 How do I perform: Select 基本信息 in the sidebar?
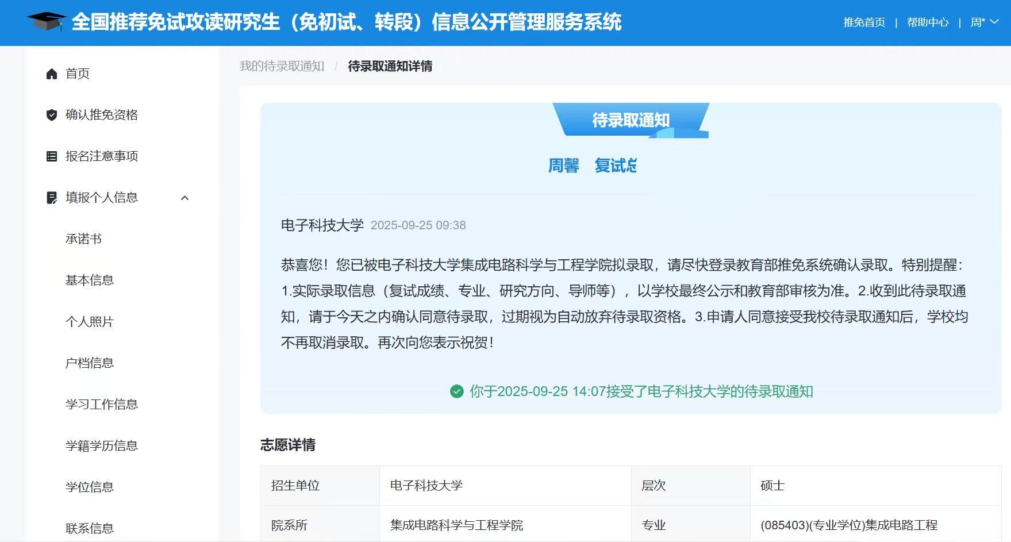click(90, 280)
